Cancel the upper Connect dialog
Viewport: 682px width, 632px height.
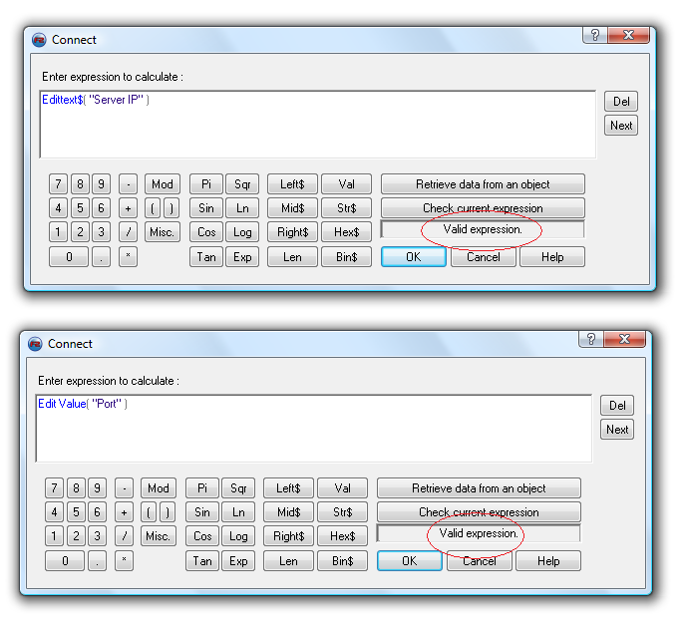pyautogui.click(x=483, y=257)
